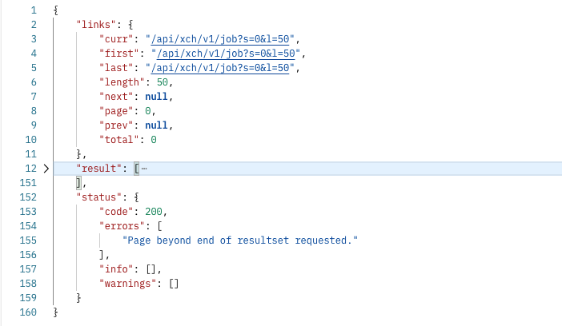
Task: Select line number 1 in the gutter
Action: pos(33,10)
